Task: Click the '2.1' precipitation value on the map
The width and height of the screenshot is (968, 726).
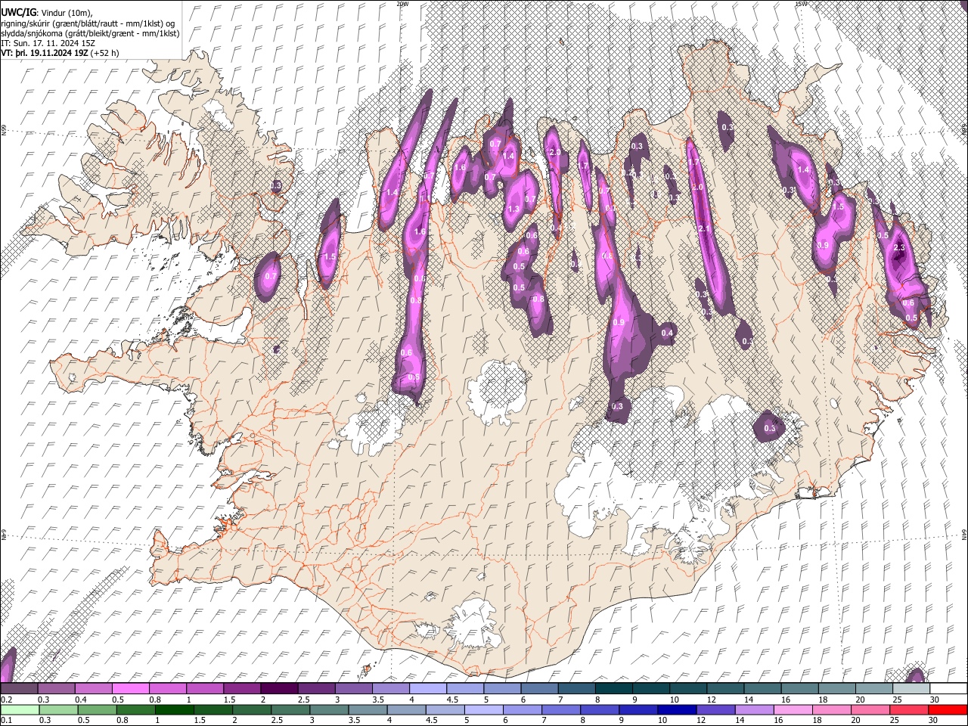Action: [704, 229]
